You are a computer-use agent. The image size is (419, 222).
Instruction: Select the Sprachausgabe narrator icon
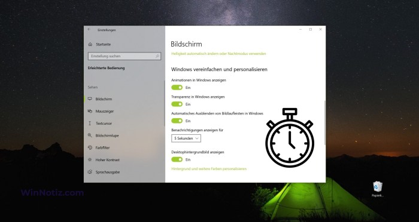pyautogui.click(x=90, y=172)
